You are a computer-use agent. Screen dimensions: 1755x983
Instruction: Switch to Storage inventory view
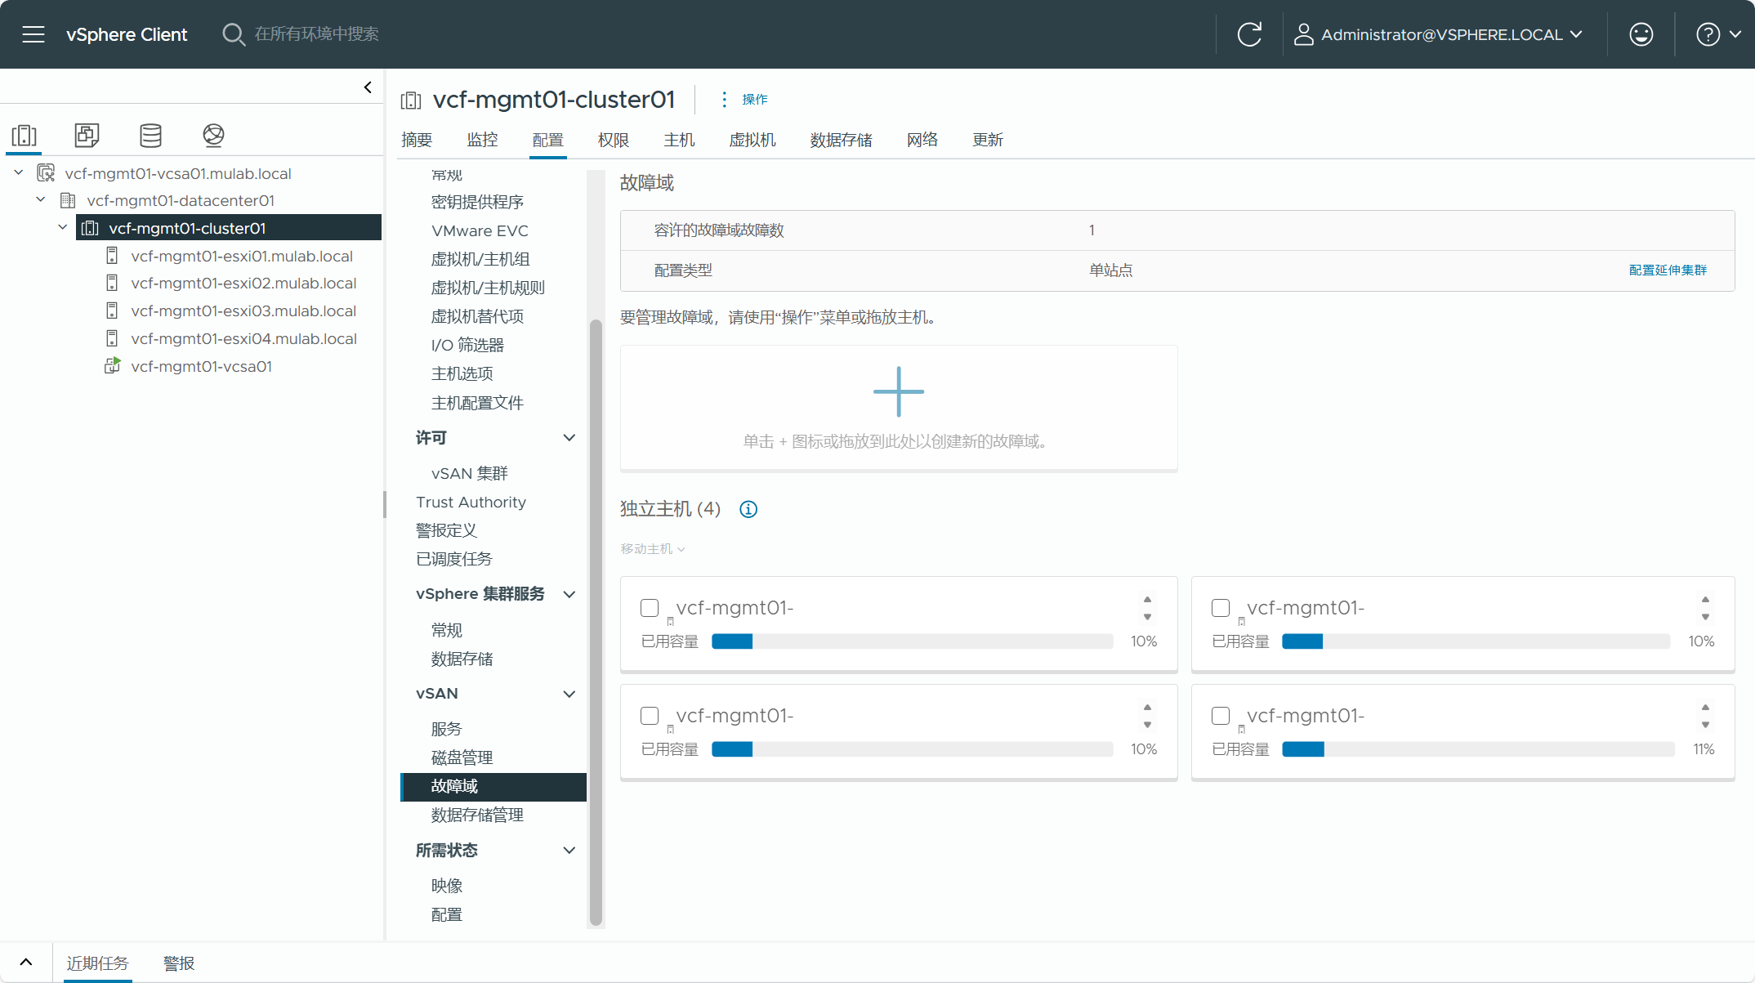(150, 135)
